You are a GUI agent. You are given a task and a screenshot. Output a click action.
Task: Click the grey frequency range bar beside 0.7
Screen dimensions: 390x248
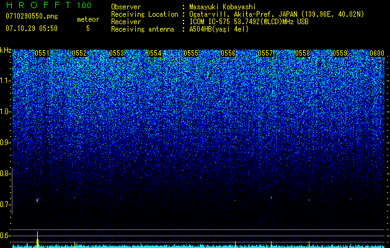tap(12, 191)
